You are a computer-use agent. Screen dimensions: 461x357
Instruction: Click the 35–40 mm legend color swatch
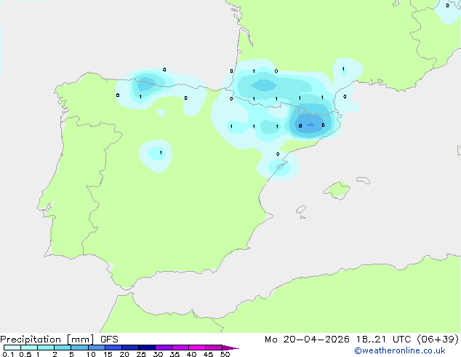click(180, 348)
